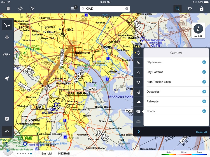The width and height of the screenshot is (210, 157).
Task: Tap the 1549 obstacle tower symbol
Action: [x=62, y=33]
